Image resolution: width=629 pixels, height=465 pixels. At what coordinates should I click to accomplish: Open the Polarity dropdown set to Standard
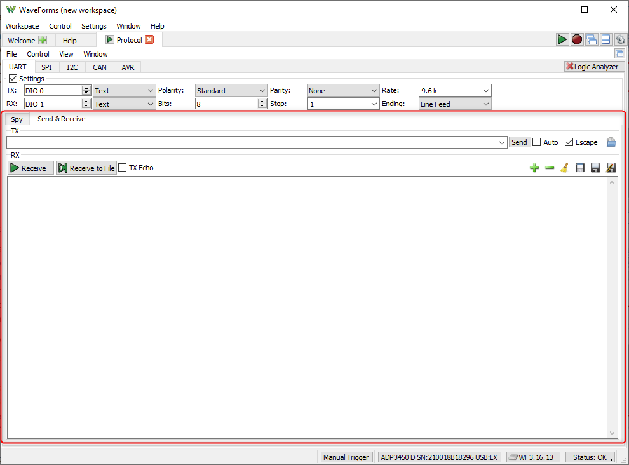231,91
